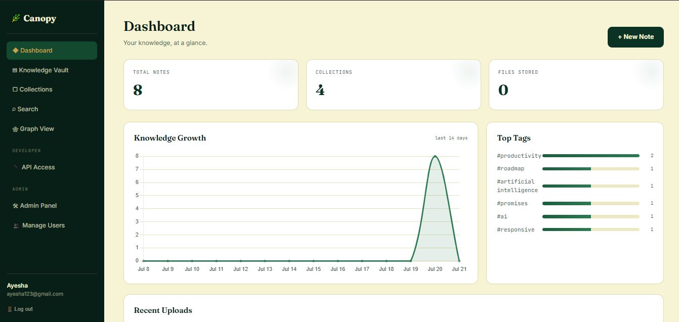
Task: Click the user name Ayesha
Action: click(x=17, y=286)
